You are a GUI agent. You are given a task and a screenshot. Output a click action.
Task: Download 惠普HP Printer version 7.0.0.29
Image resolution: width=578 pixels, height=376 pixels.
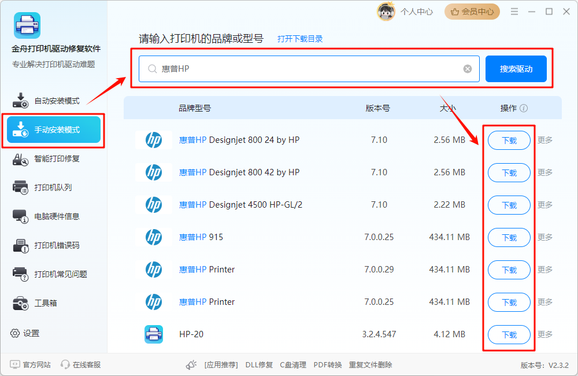point(509,270)
